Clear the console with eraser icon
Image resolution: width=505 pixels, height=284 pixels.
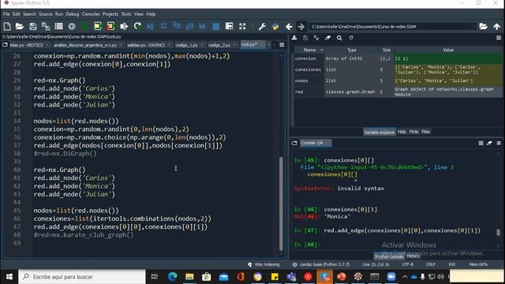(x=489, y=143)
